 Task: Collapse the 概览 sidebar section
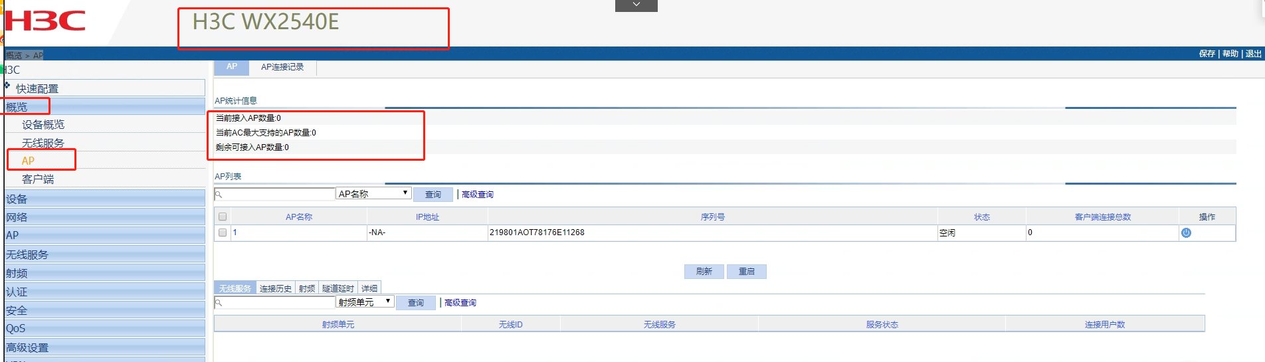tap(105, 106)
